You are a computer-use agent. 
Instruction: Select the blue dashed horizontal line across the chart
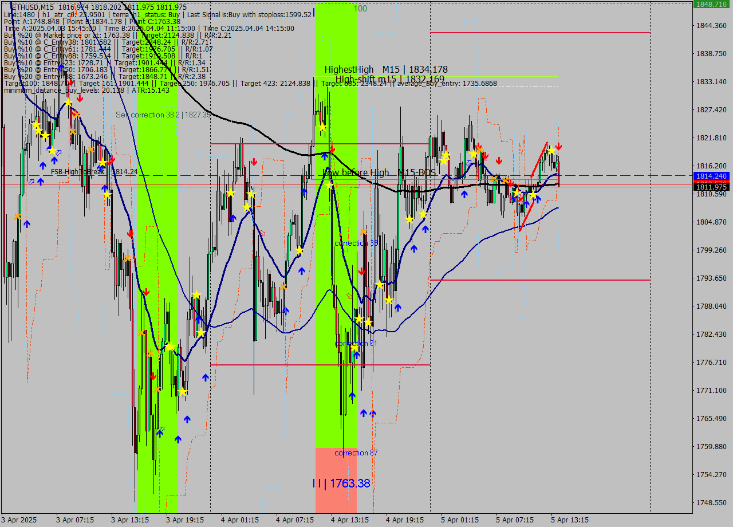[x=229, y=175]
